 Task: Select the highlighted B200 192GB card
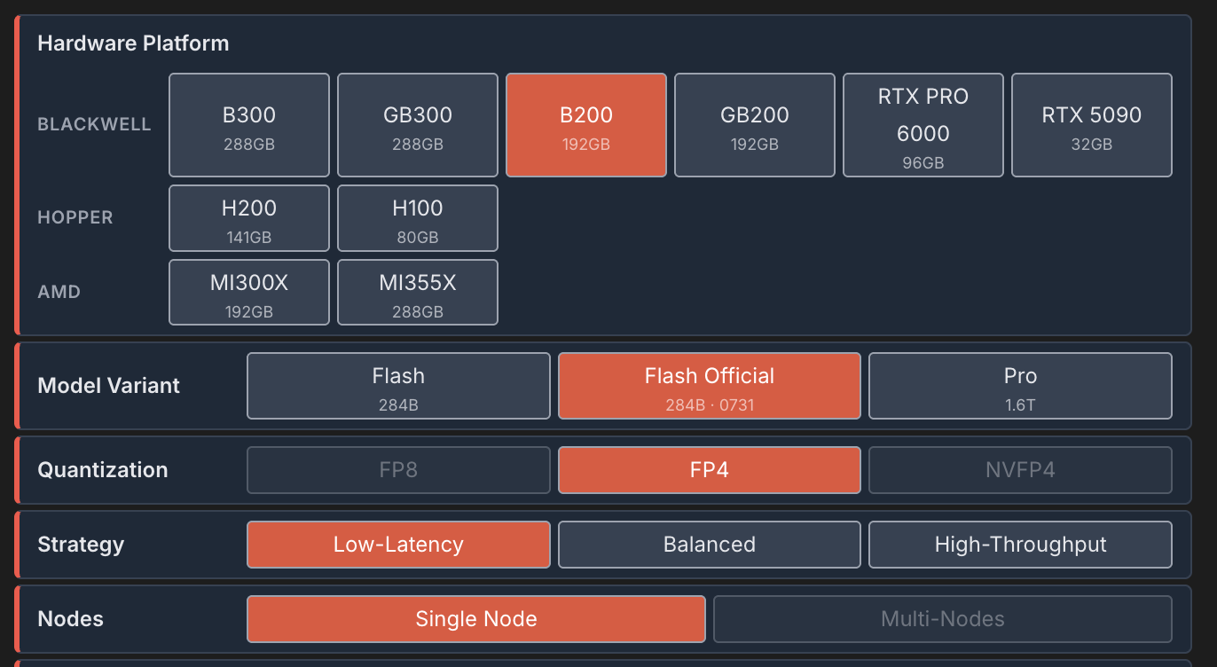586,125
